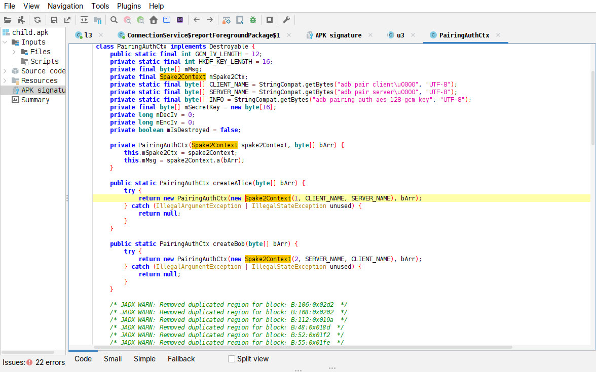
Task: Launch the debugger via the green bug icon
Action: [253, 20]
